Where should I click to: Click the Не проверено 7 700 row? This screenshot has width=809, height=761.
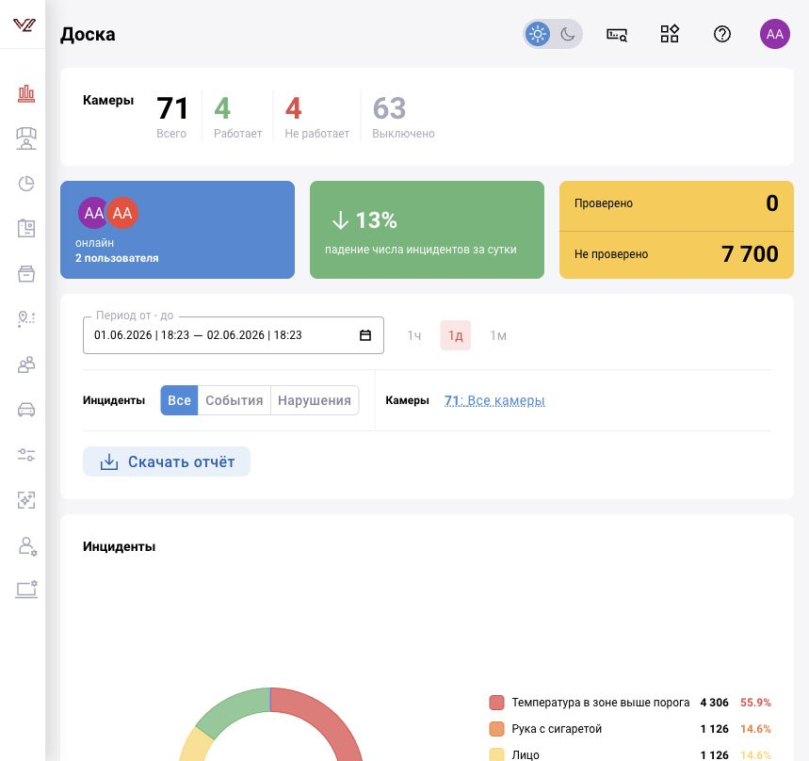[x=676, y=254]
